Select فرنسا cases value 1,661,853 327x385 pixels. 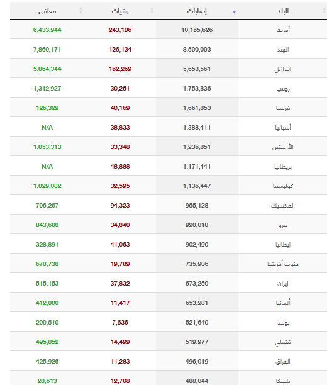(x=197, y=108)
